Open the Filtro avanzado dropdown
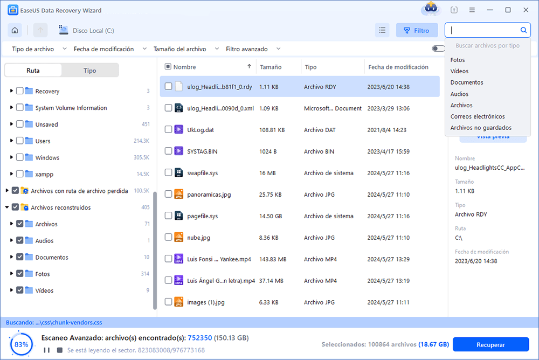539x360 pixels. pyautogui.click(x=253, y=49)
